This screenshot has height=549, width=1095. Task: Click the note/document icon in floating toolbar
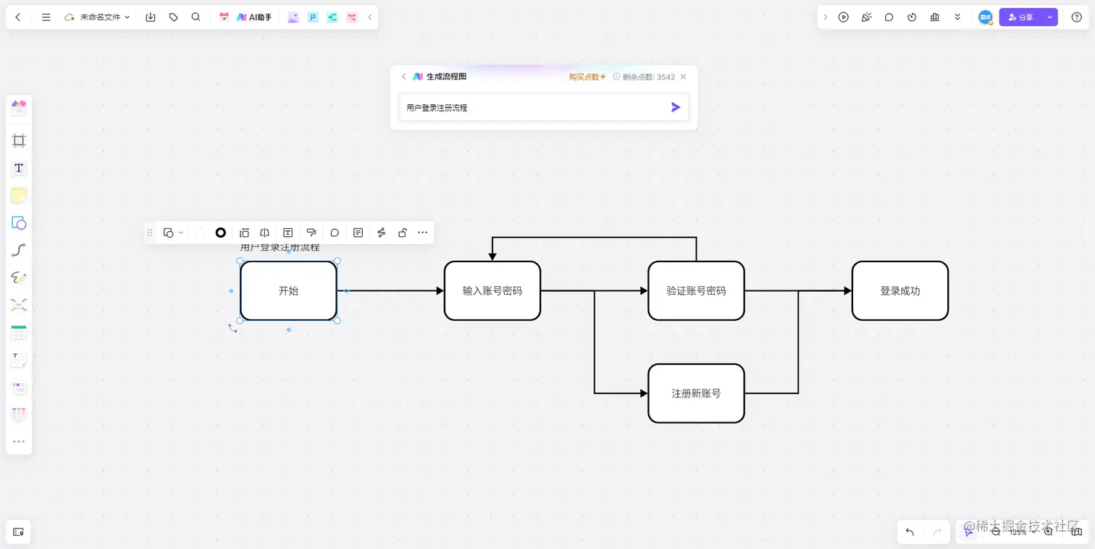358,232
